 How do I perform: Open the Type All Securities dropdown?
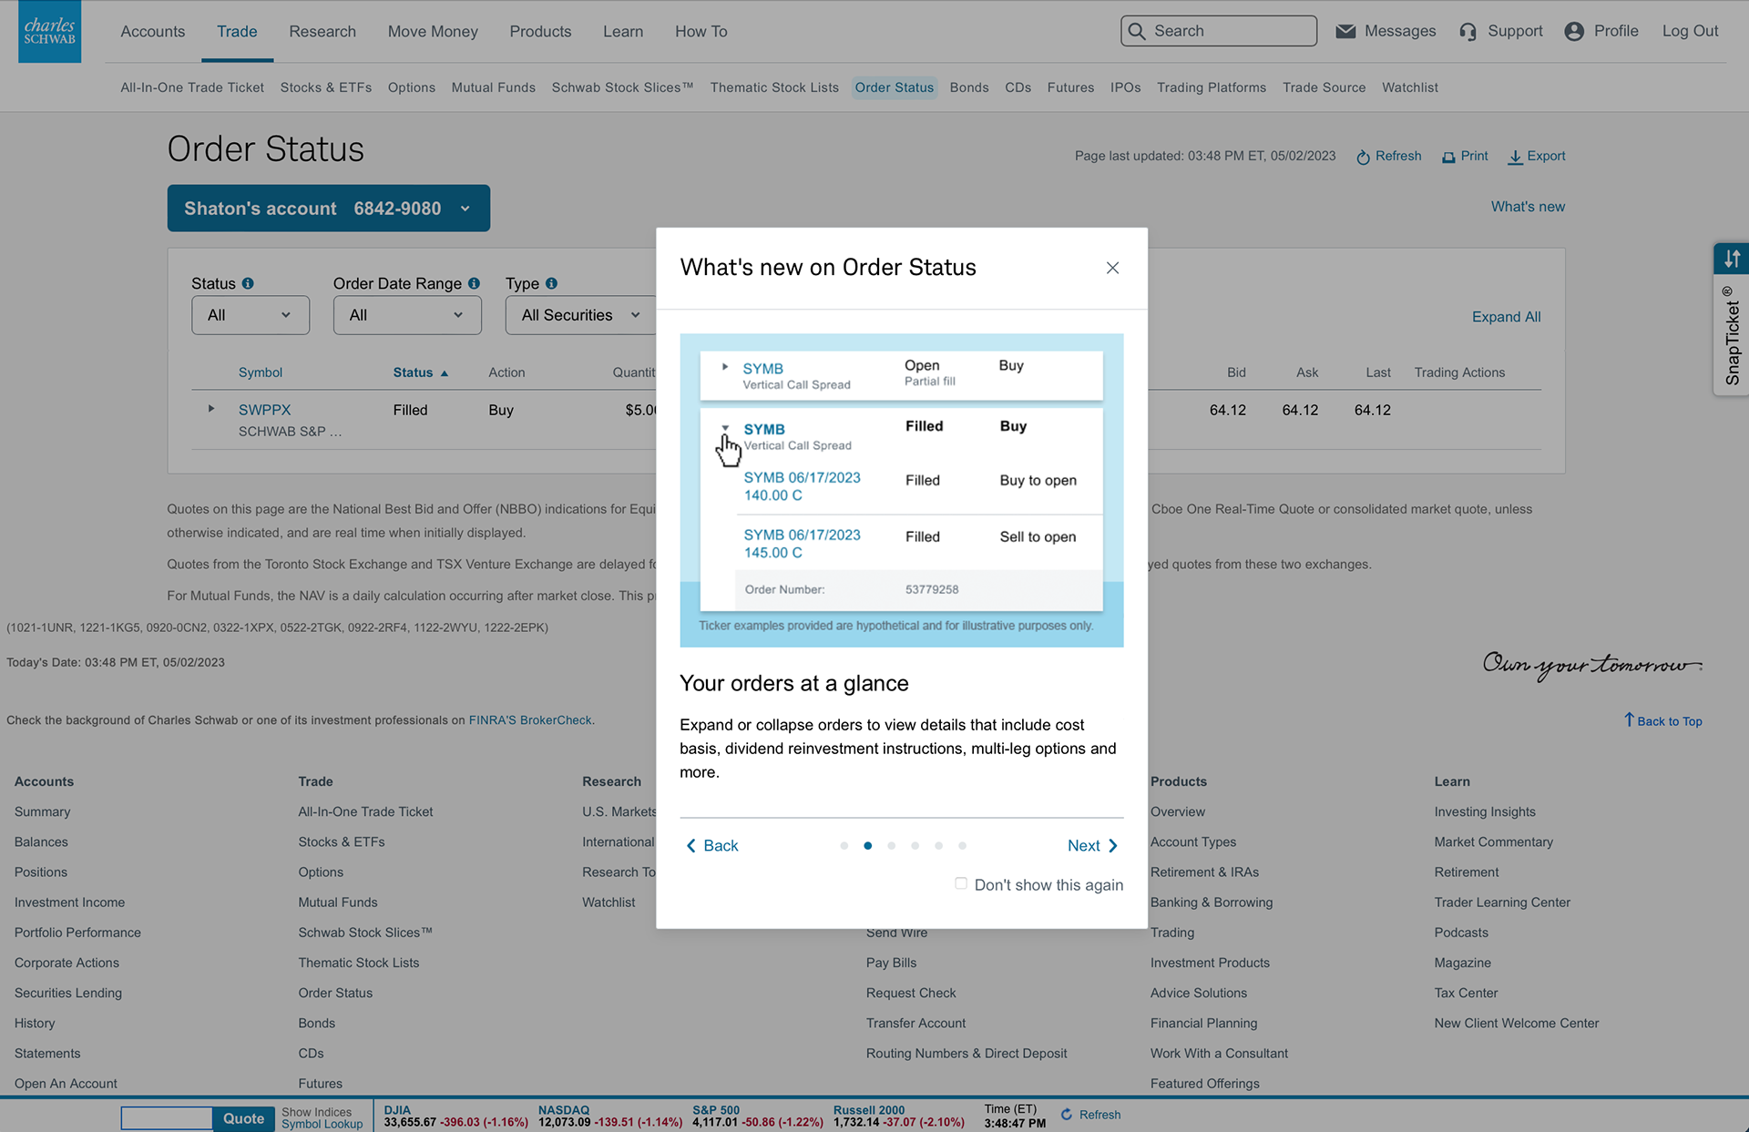[x=581, y=315]
